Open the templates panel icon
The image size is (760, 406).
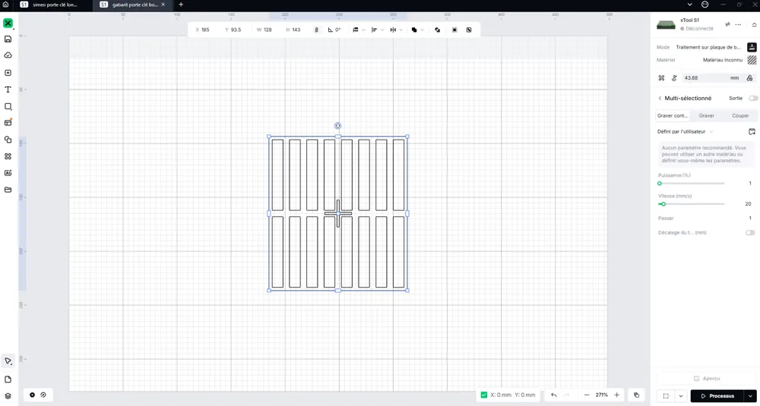click(8, 123)
